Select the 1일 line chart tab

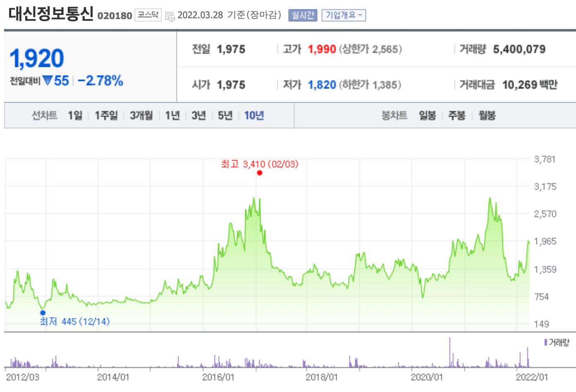[75, 115]
